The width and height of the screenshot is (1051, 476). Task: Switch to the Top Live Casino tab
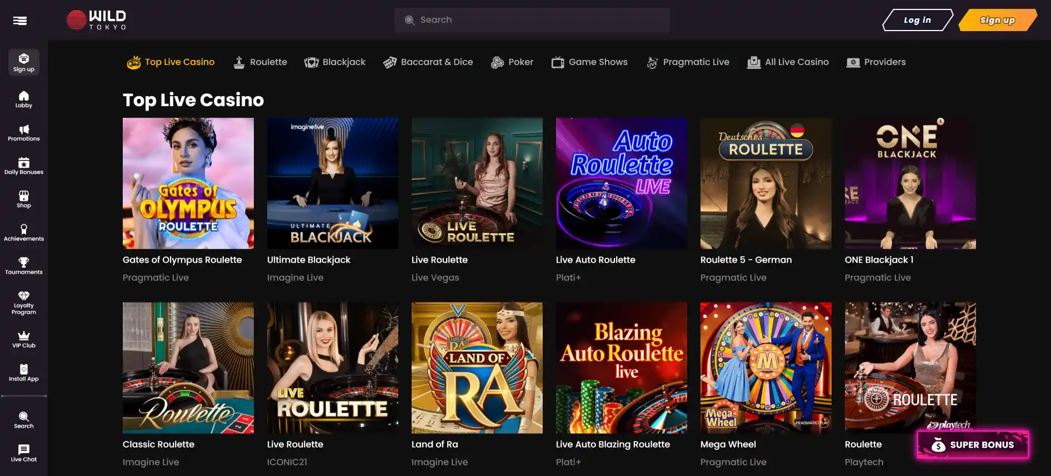179,62
